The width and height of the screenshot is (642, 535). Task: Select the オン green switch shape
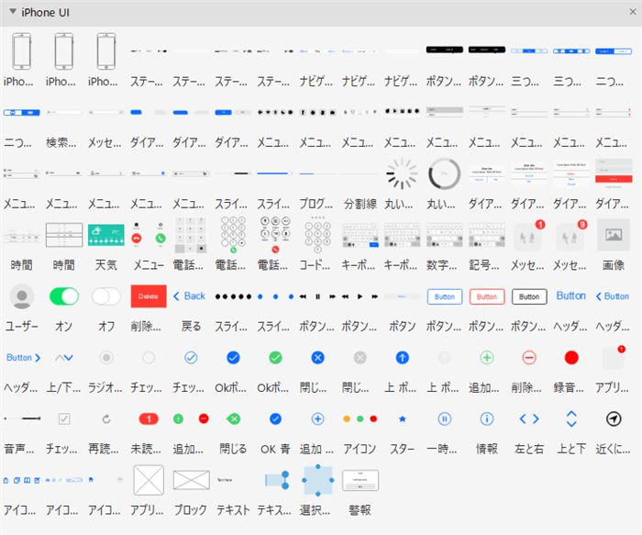pyautogui.click(x=64, y=296)
